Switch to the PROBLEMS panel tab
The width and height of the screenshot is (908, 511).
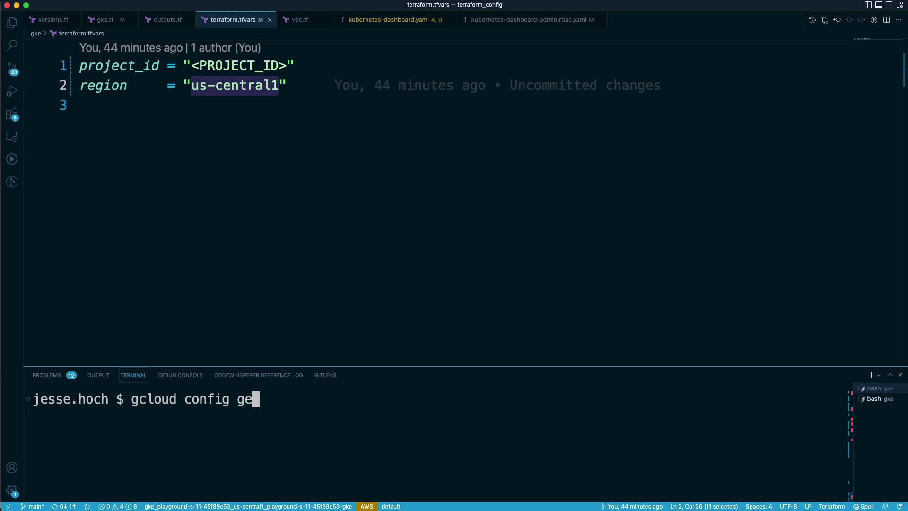[x=46, y=375]
